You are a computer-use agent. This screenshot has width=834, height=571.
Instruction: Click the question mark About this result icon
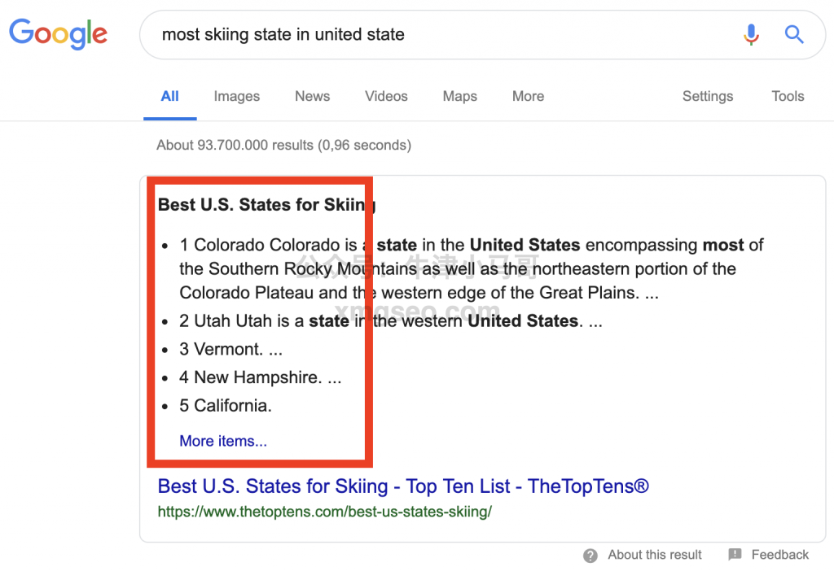[590, 556]
